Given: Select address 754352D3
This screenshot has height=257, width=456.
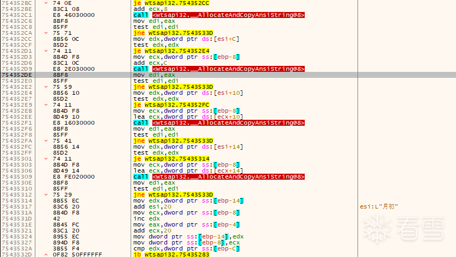Looking at the screenshot, I should point(16,57).
